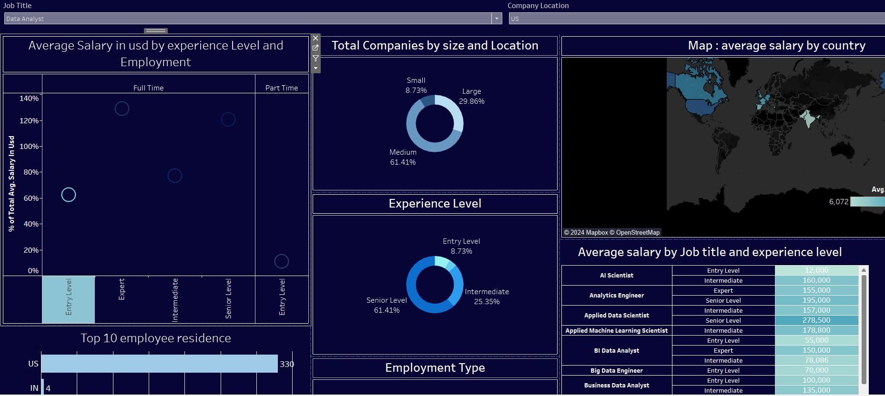Click the US bar in employee residence
Viewport: 885px width, 396px height.
(159, 364)
